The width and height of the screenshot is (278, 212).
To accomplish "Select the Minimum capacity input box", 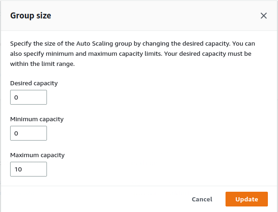I will coord(29,133).
